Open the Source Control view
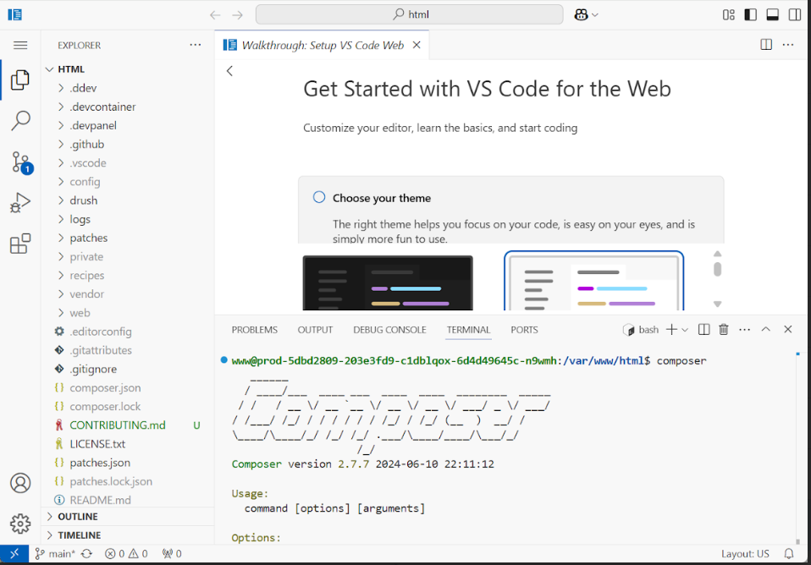 [20, 162]
